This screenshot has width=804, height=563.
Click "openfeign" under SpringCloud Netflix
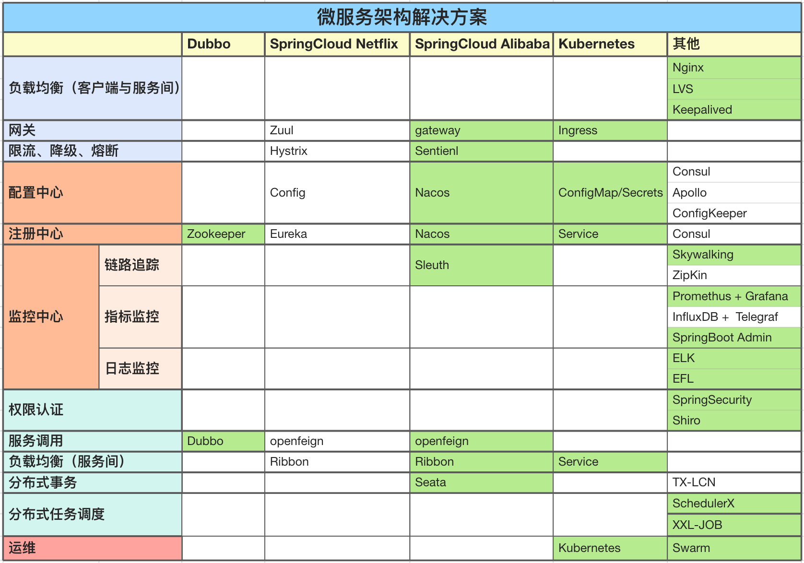(x=337, y=441)
